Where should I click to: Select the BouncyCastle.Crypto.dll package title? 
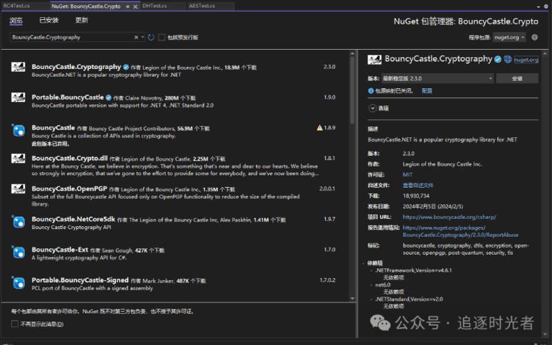pos(70,158)
